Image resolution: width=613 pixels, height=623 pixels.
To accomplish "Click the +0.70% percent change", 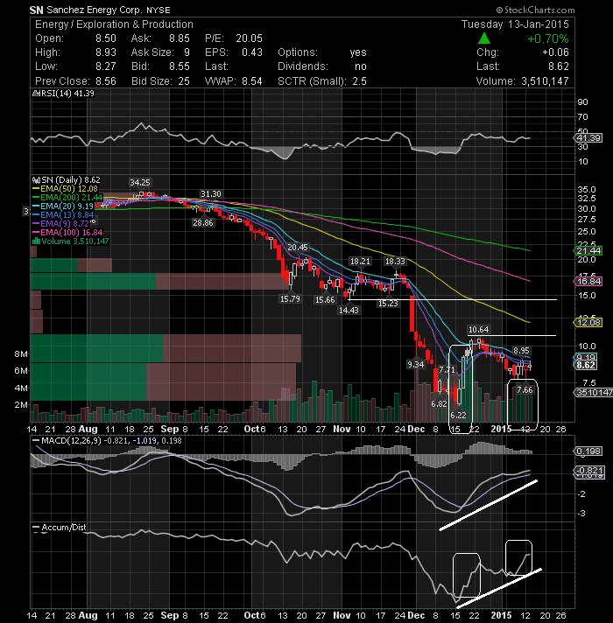I will [548, 38].
